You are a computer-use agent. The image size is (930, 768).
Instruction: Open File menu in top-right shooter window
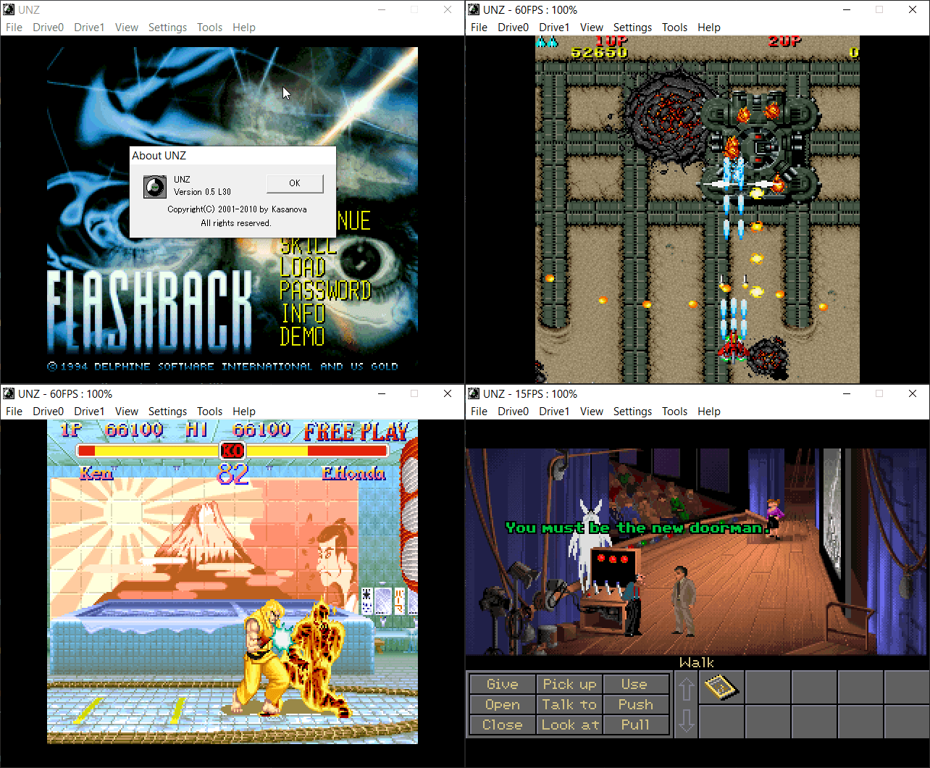(x=479, y=28)
